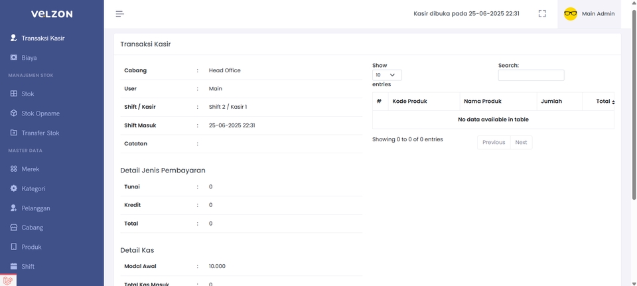Viewport: 637px width, 286px height.
Task: Toggle fullscreen mode icon
Action: pos(542,14)
